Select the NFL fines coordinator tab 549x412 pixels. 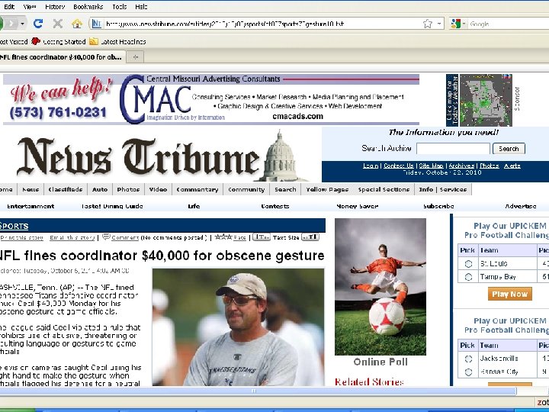(x=61, y=56)
